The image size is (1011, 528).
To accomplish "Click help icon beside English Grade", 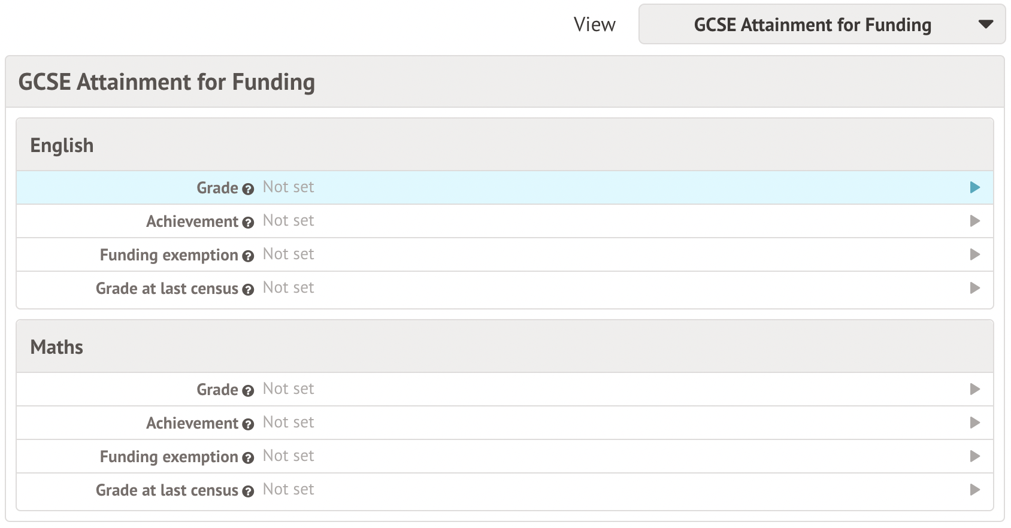I will [248, 189].
